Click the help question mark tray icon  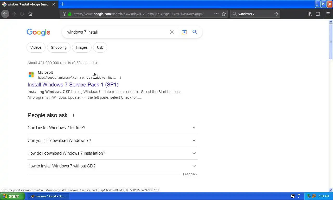pyautogui.click(x=293, y=196)
